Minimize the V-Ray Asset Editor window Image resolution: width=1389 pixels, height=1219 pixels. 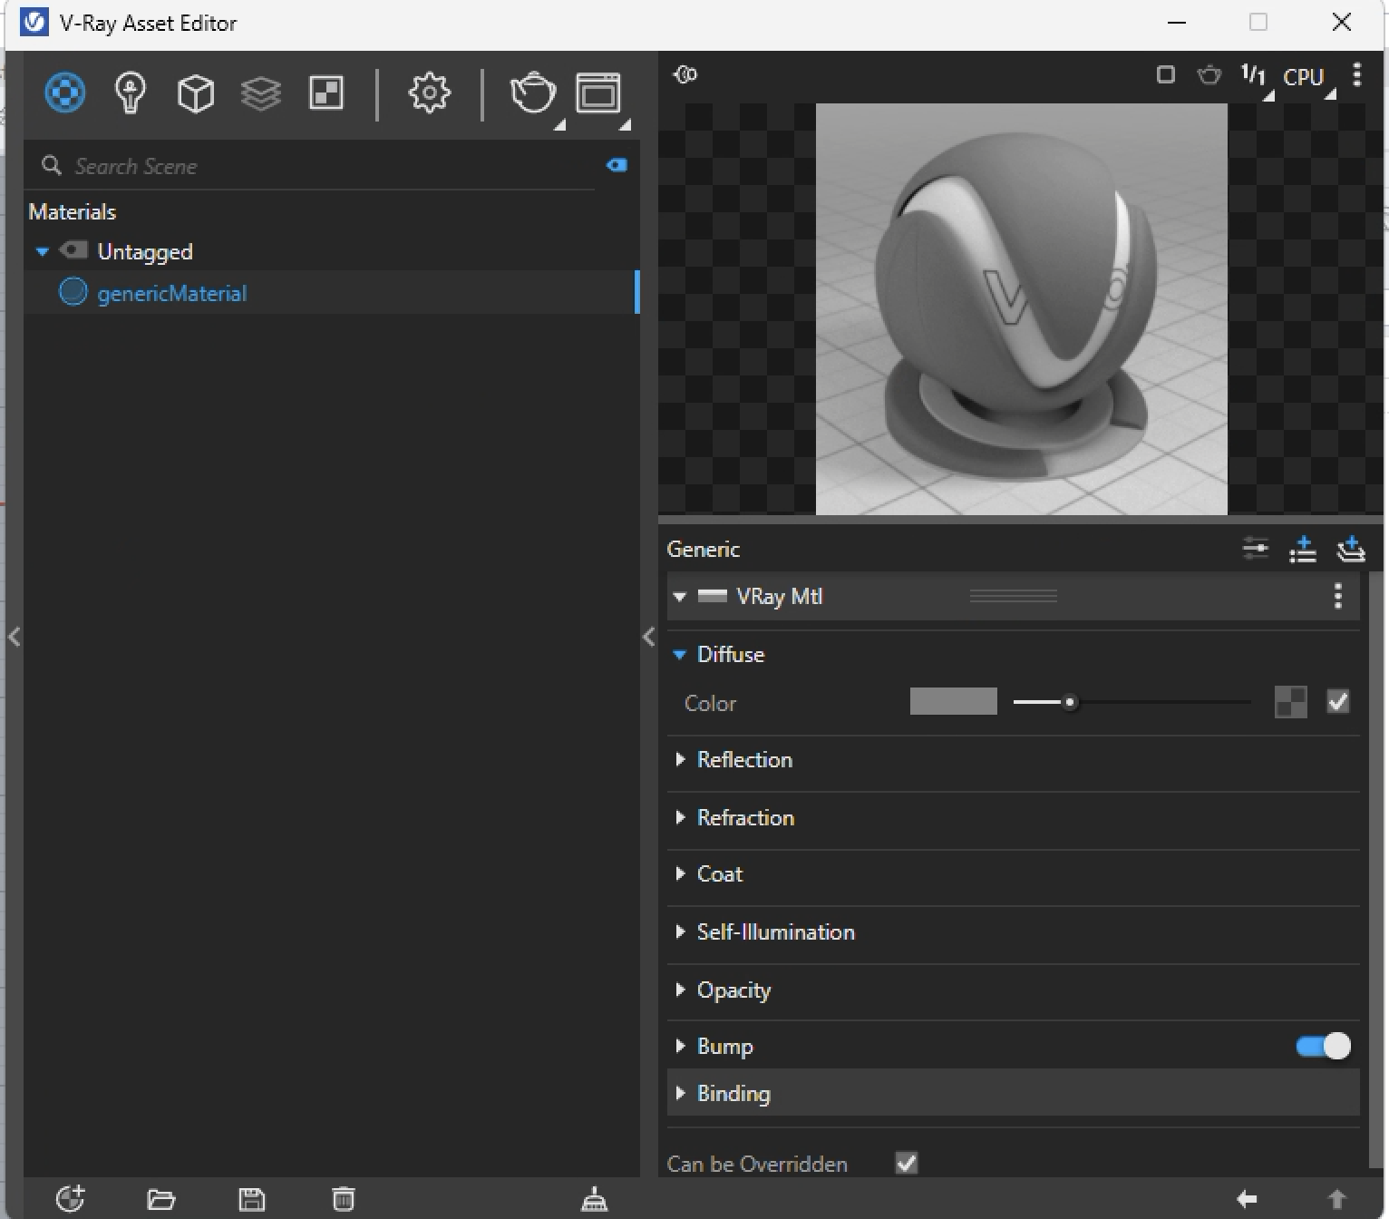(x=1177, y=23)
